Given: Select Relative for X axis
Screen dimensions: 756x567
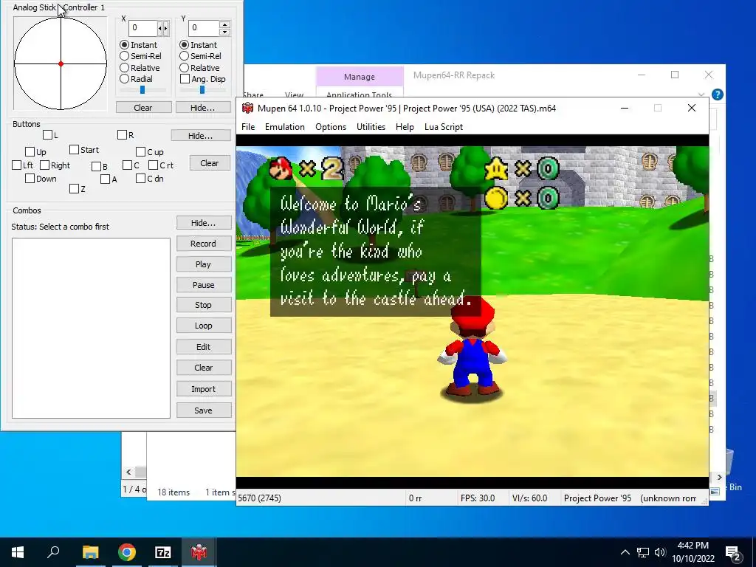Looking at the screenshot, I should pyautogui.click(x=124, y=67).
